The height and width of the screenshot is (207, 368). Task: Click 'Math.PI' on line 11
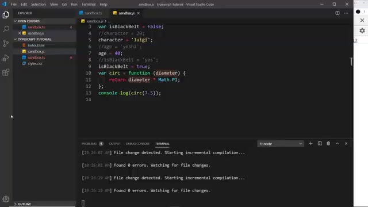click(167, 80)
